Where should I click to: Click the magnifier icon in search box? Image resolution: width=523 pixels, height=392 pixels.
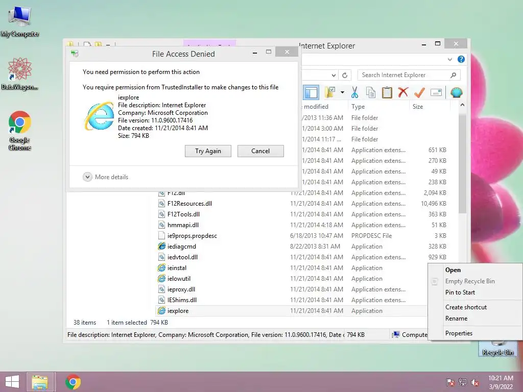tap(454, 75)
